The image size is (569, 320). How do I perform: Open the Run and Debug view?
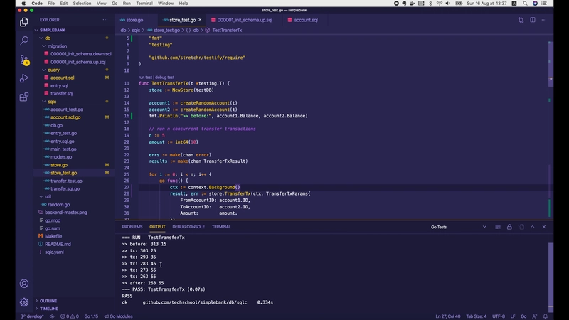(23, 78)
